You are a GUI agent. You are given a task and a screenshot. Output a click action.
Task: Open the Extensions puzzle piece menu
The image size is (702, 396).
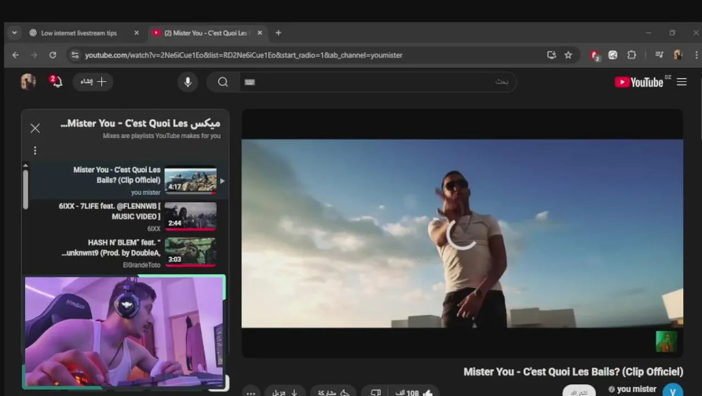coord(632,55)
